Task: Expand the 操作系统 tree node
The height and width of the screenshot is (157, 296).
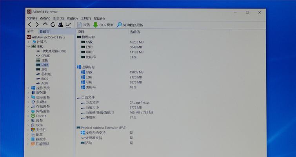Action: (29, 88)
